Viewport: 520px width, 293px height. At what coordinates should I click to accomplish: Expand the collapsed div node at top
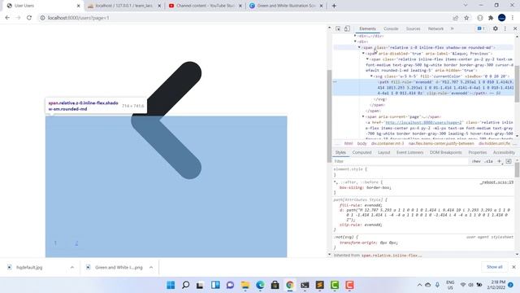(x=355, y=36)
